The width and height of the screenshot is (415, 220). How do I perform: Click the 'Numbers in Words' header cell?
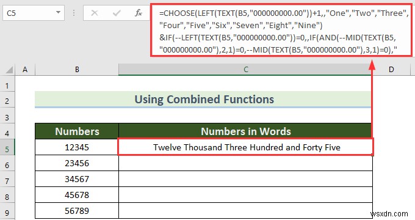click(245, 131)
